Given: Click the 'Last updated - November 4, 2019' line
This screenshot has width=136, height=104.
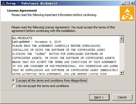Looking at the screenshot, I should coord(37,42).
